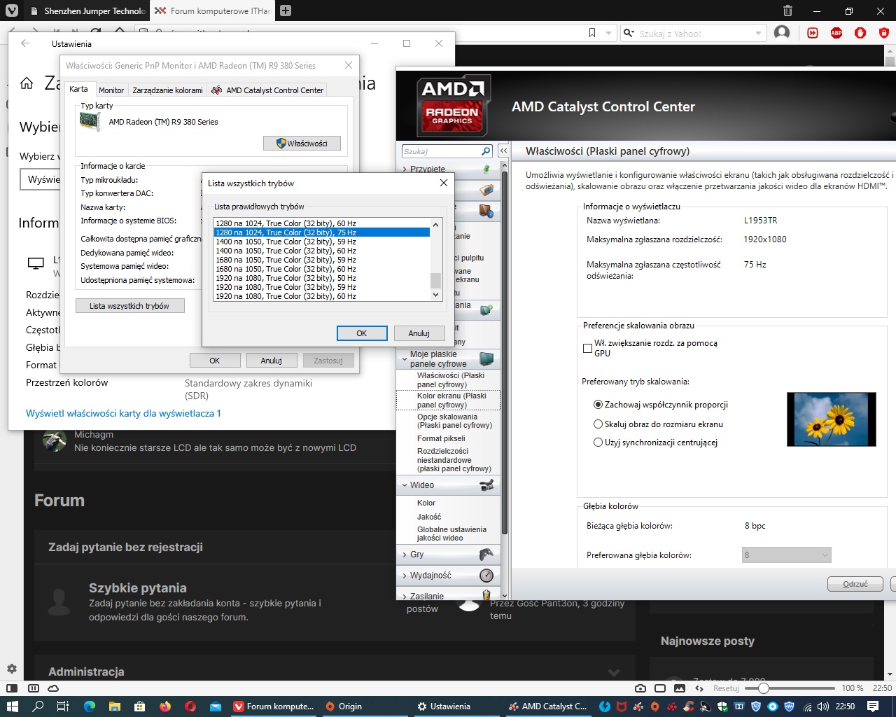This screenshot has width=896, height=717.
Task: Select 'Skaluj obraz do rozmiaru ekranu' option
Action: coord(598,424)
